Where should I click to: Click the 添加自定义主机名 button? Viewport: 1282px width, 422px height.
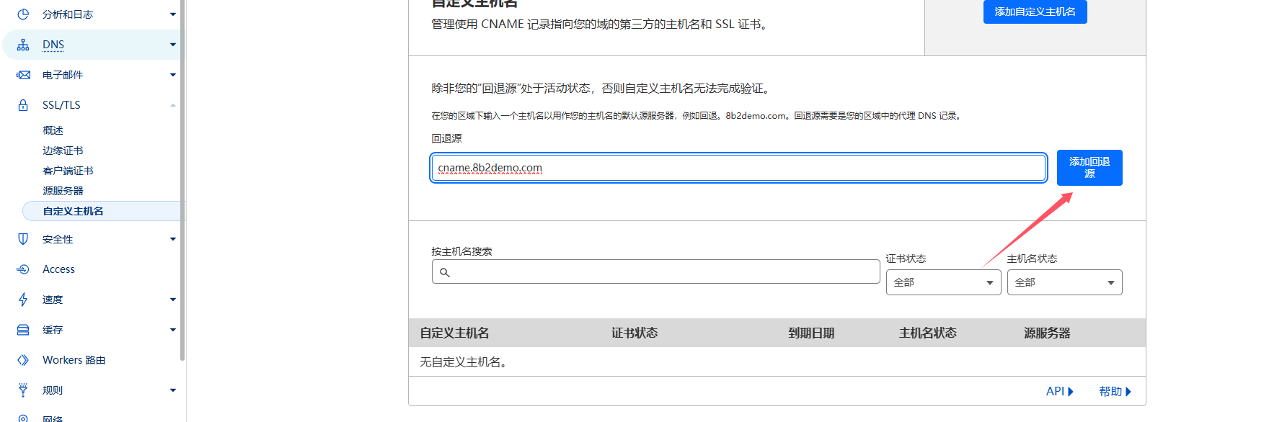pos(1035,12)
